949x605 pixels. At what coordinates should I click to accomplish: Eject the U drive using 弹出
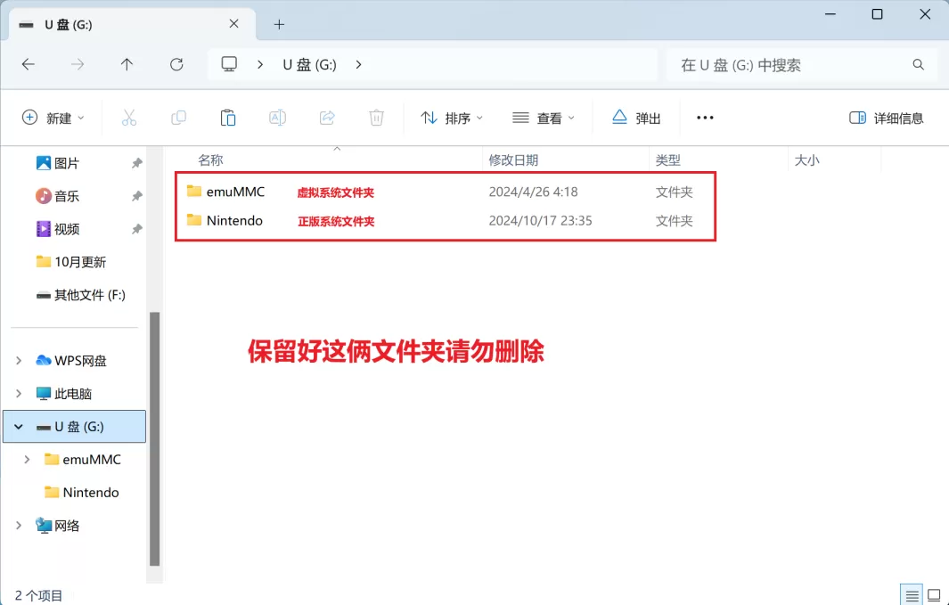pos(635,117)
